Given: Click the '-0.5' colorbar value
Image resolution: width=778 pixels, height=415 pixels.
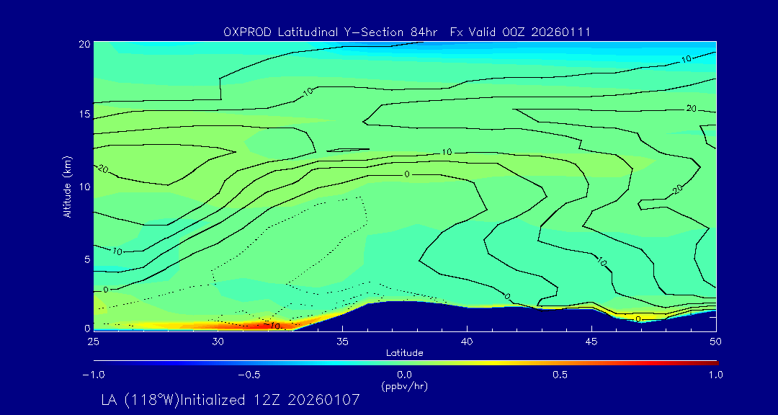Looking at the screenshot, I should tap(249, 375).
